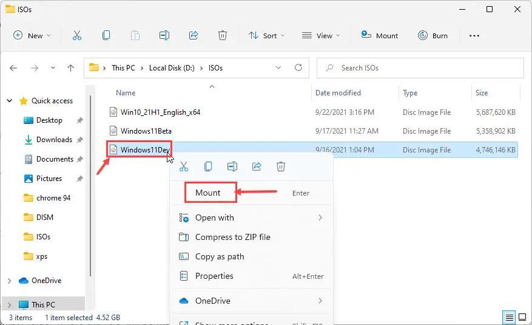Screen dimensions: 532x325
Task: Expand the address bar history dropdown
Action: [x=278, y=67]
